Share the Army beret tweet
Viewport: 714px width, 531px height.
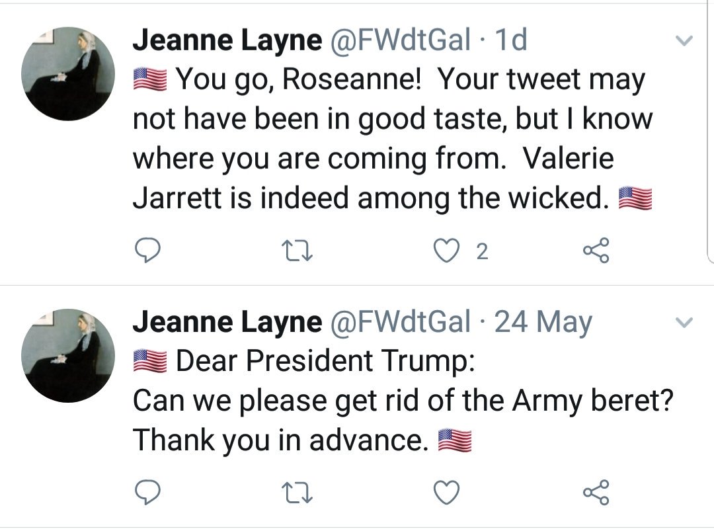(596, 492)
